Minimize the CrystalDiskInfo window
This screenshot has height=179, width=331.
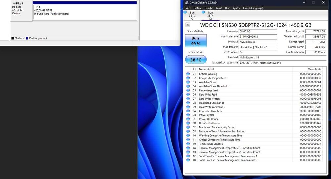304,3
